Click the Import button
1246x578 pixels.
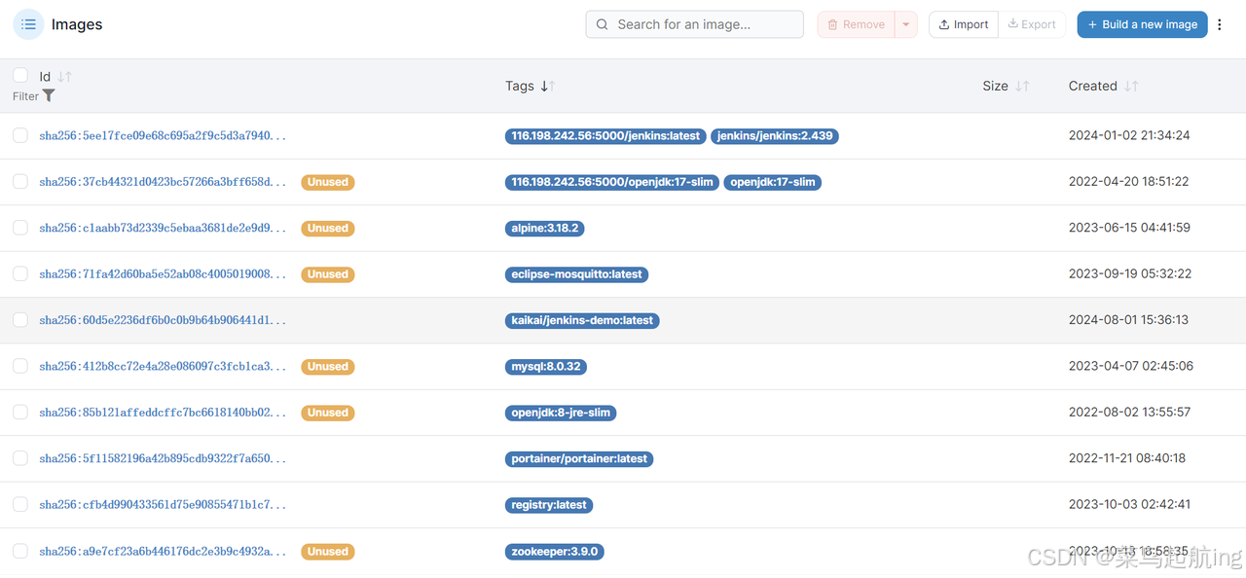click(x=964, y=24)
